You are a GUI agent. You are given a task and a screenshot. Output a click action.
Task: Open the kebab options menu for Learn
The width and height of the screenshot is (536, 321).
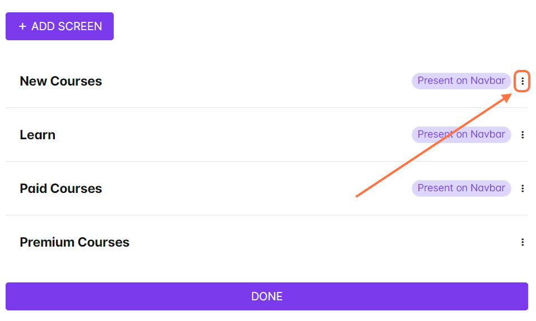tap(523, 135)
